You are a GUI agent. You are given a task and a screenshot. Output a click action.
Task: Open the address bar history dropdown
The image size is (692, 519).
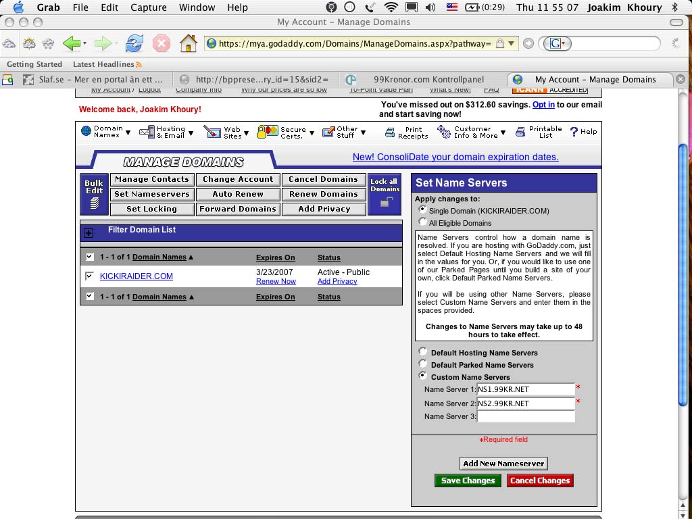pyautogui.click(x=511, y=43)
